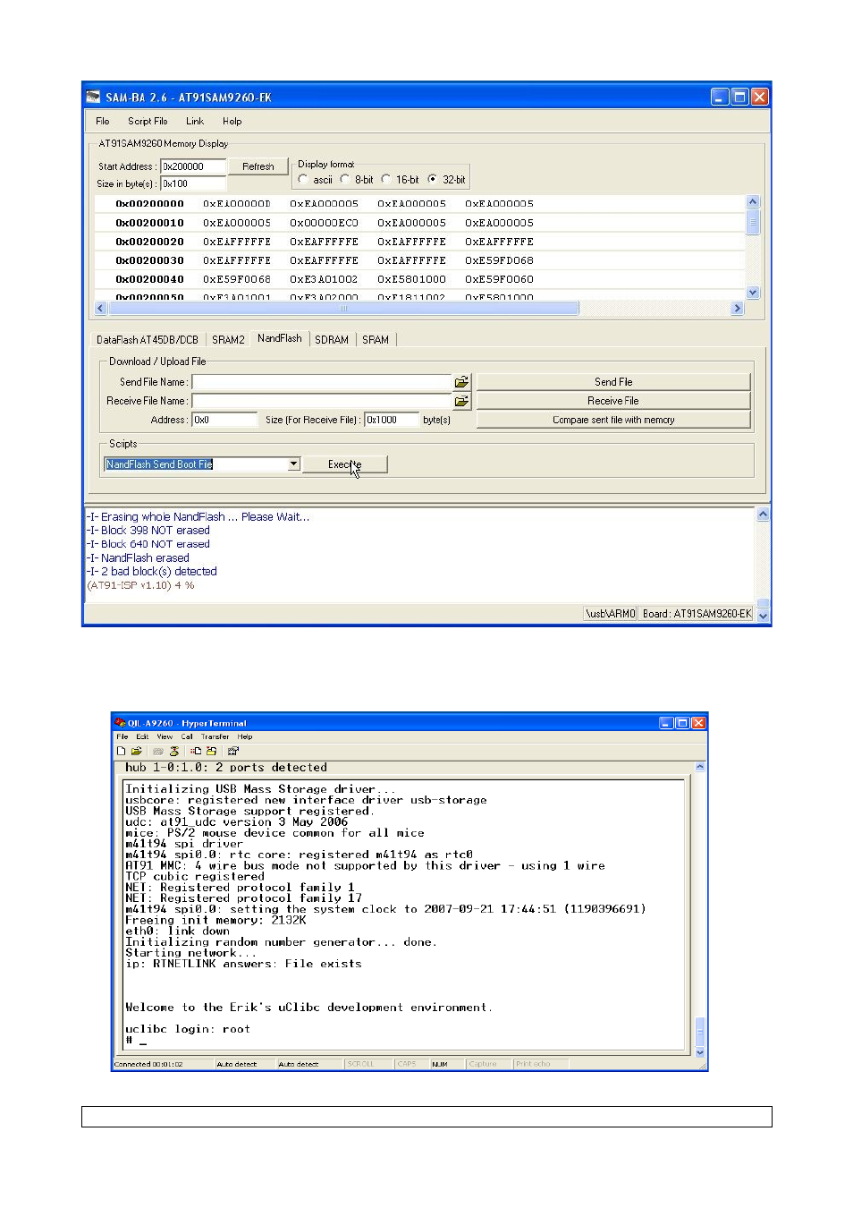Viewport: 853px width, 1208px height.
Task: Open SAM-BA Help menu
Action: (x=232, y=121)
